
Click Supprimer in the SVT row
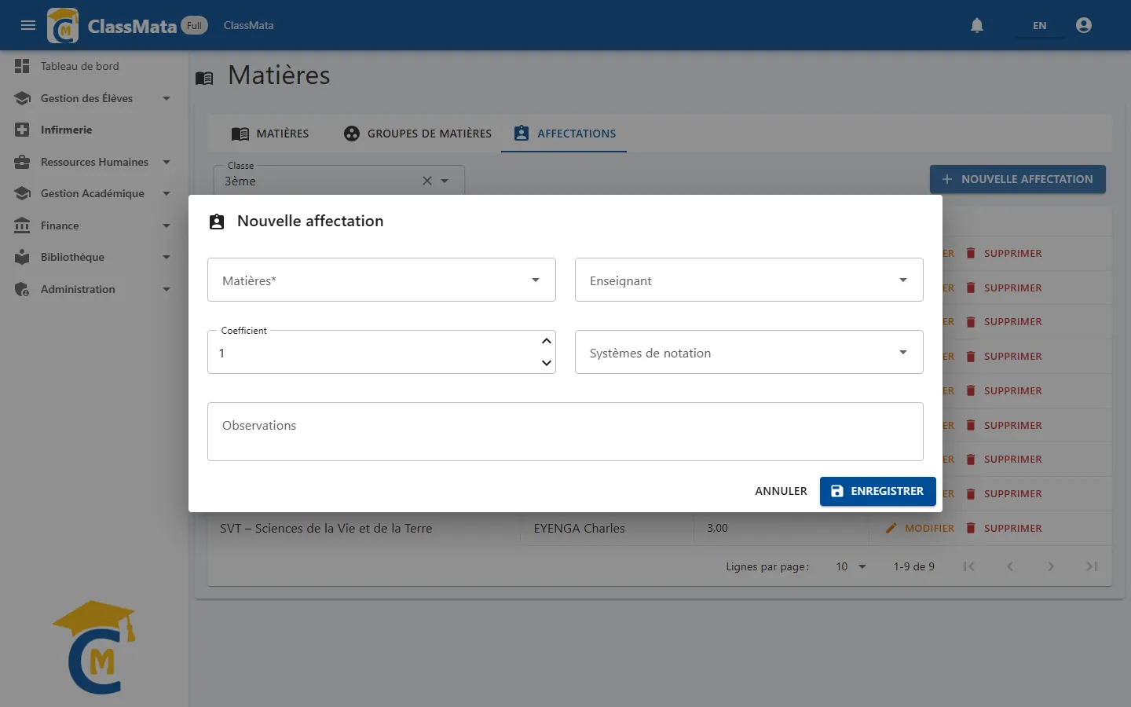[1004, 529]
